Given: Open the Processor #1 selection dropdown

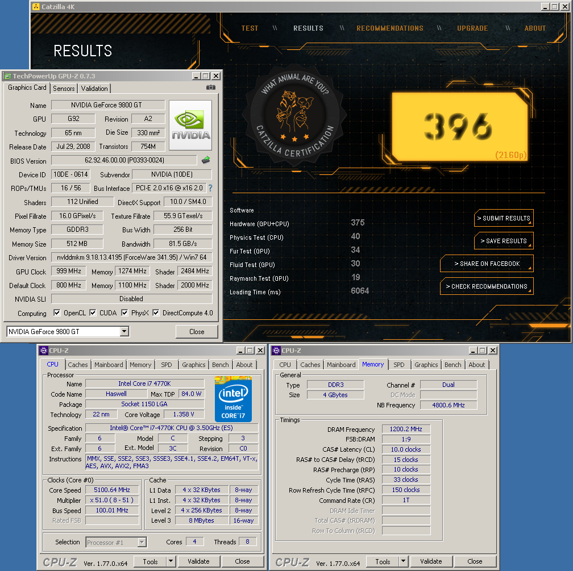Looking at the screenshot, I should point(142,542).
